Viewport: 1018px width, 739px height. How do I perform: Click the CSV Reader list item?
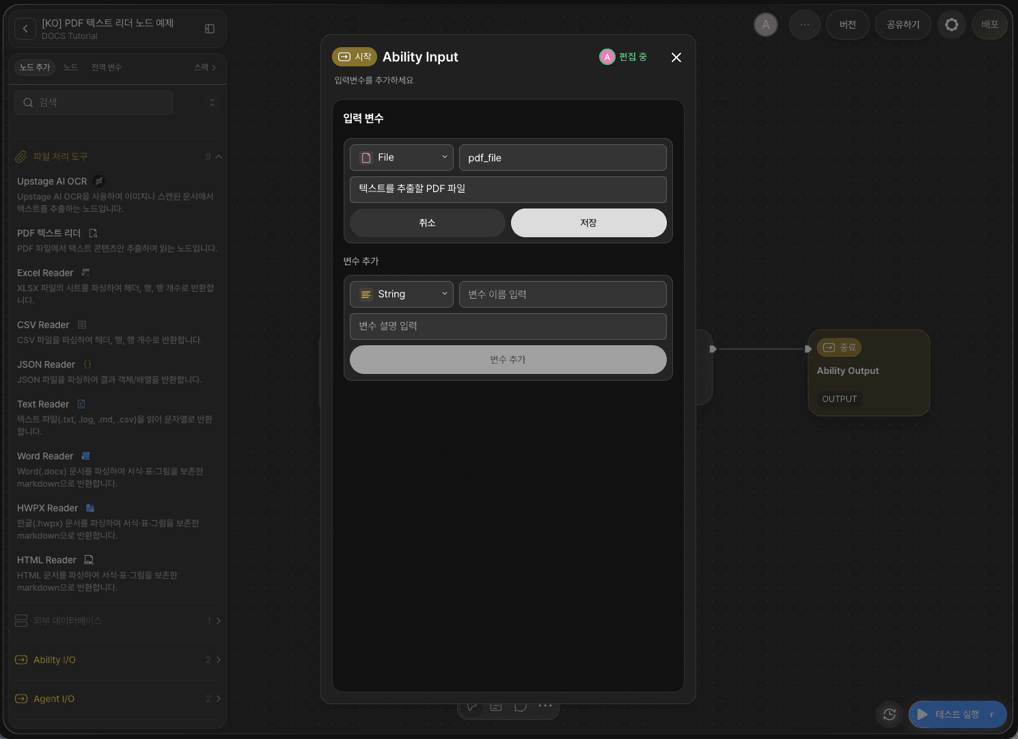(x=118, y=332)
